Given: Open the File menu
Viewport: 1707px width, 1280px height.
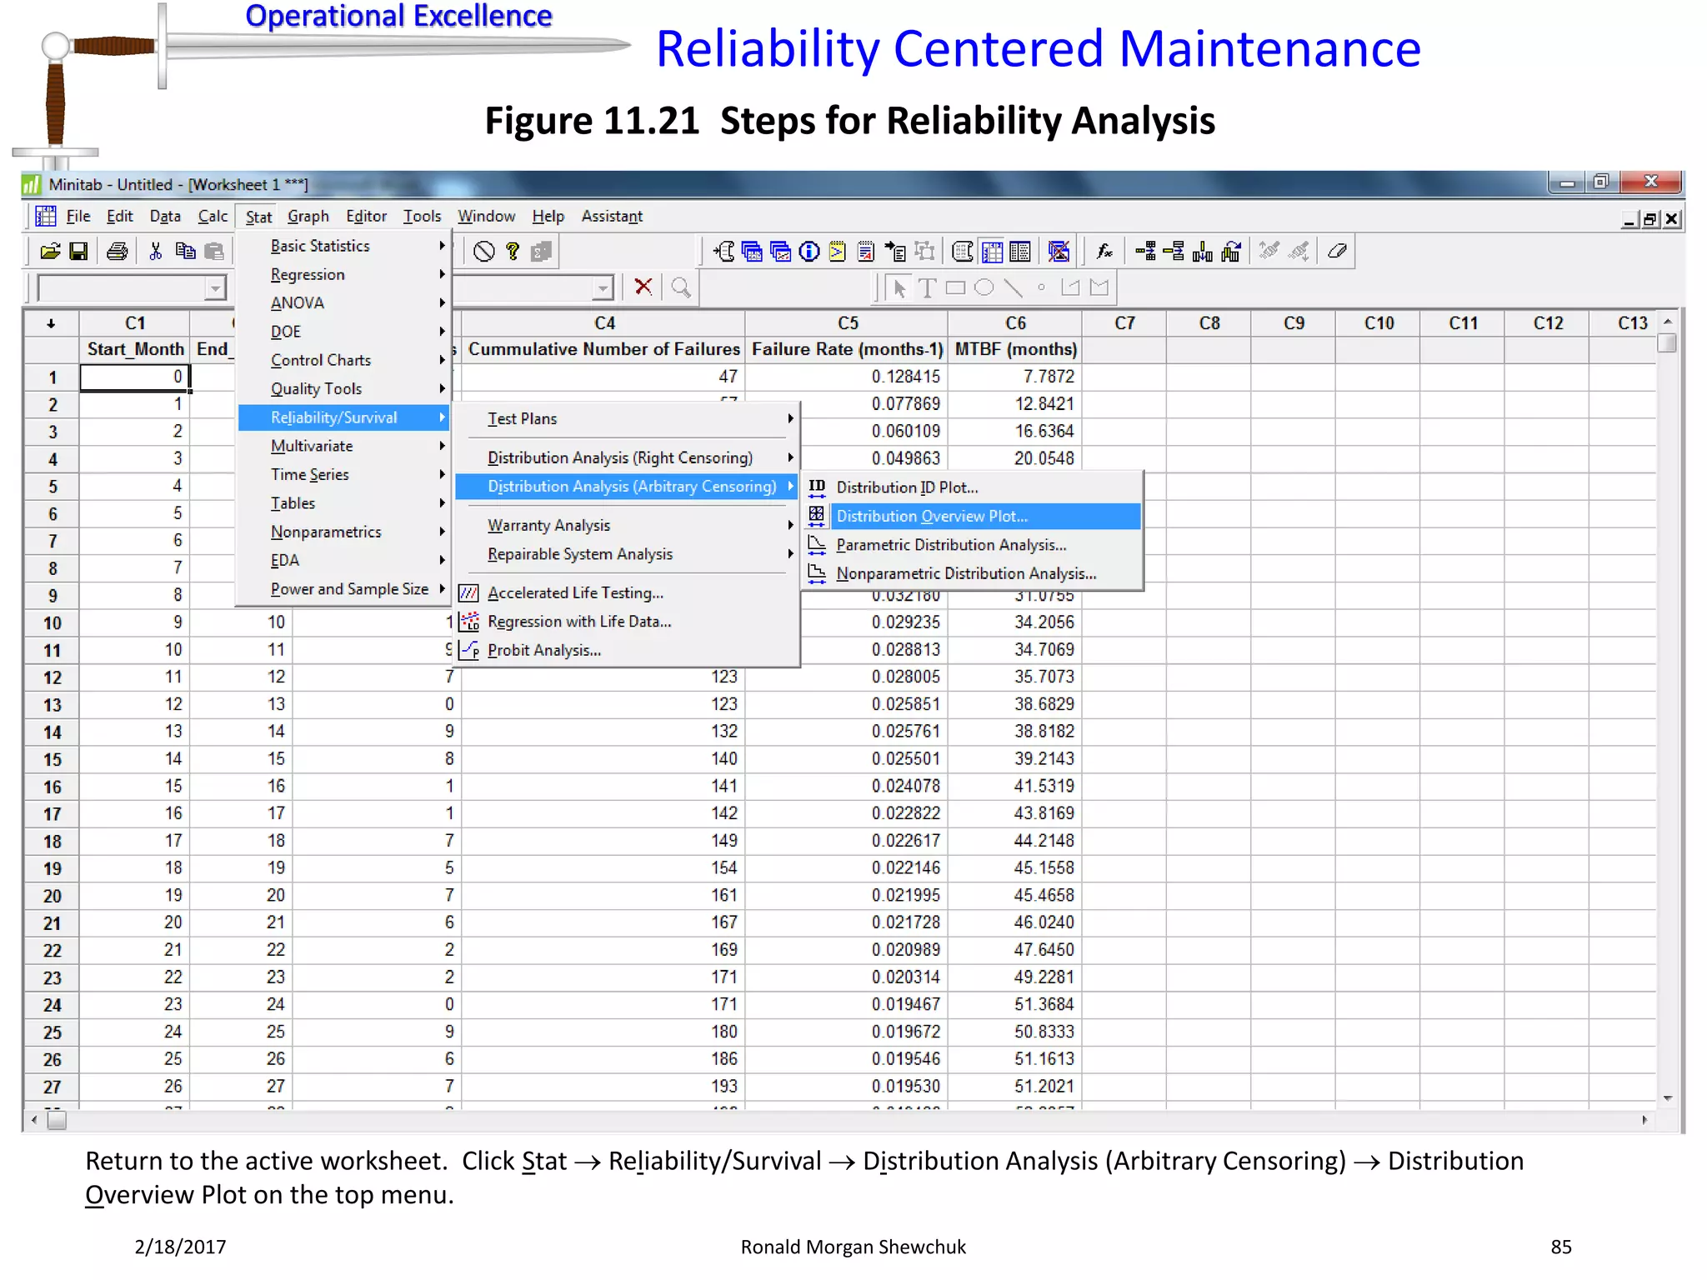Looking at the screenshot, I should point(78,217).
